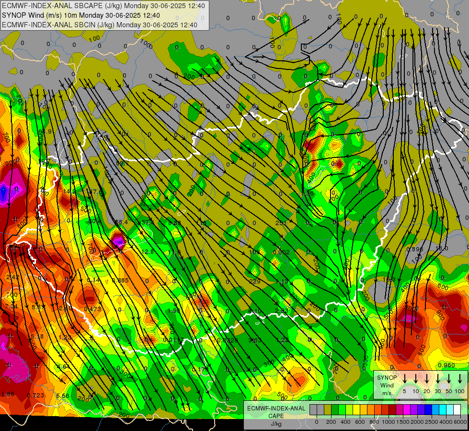This screenshot has width=469, height=431.
Task: Click the 1.98 value on the map
Action: point(174,310)
